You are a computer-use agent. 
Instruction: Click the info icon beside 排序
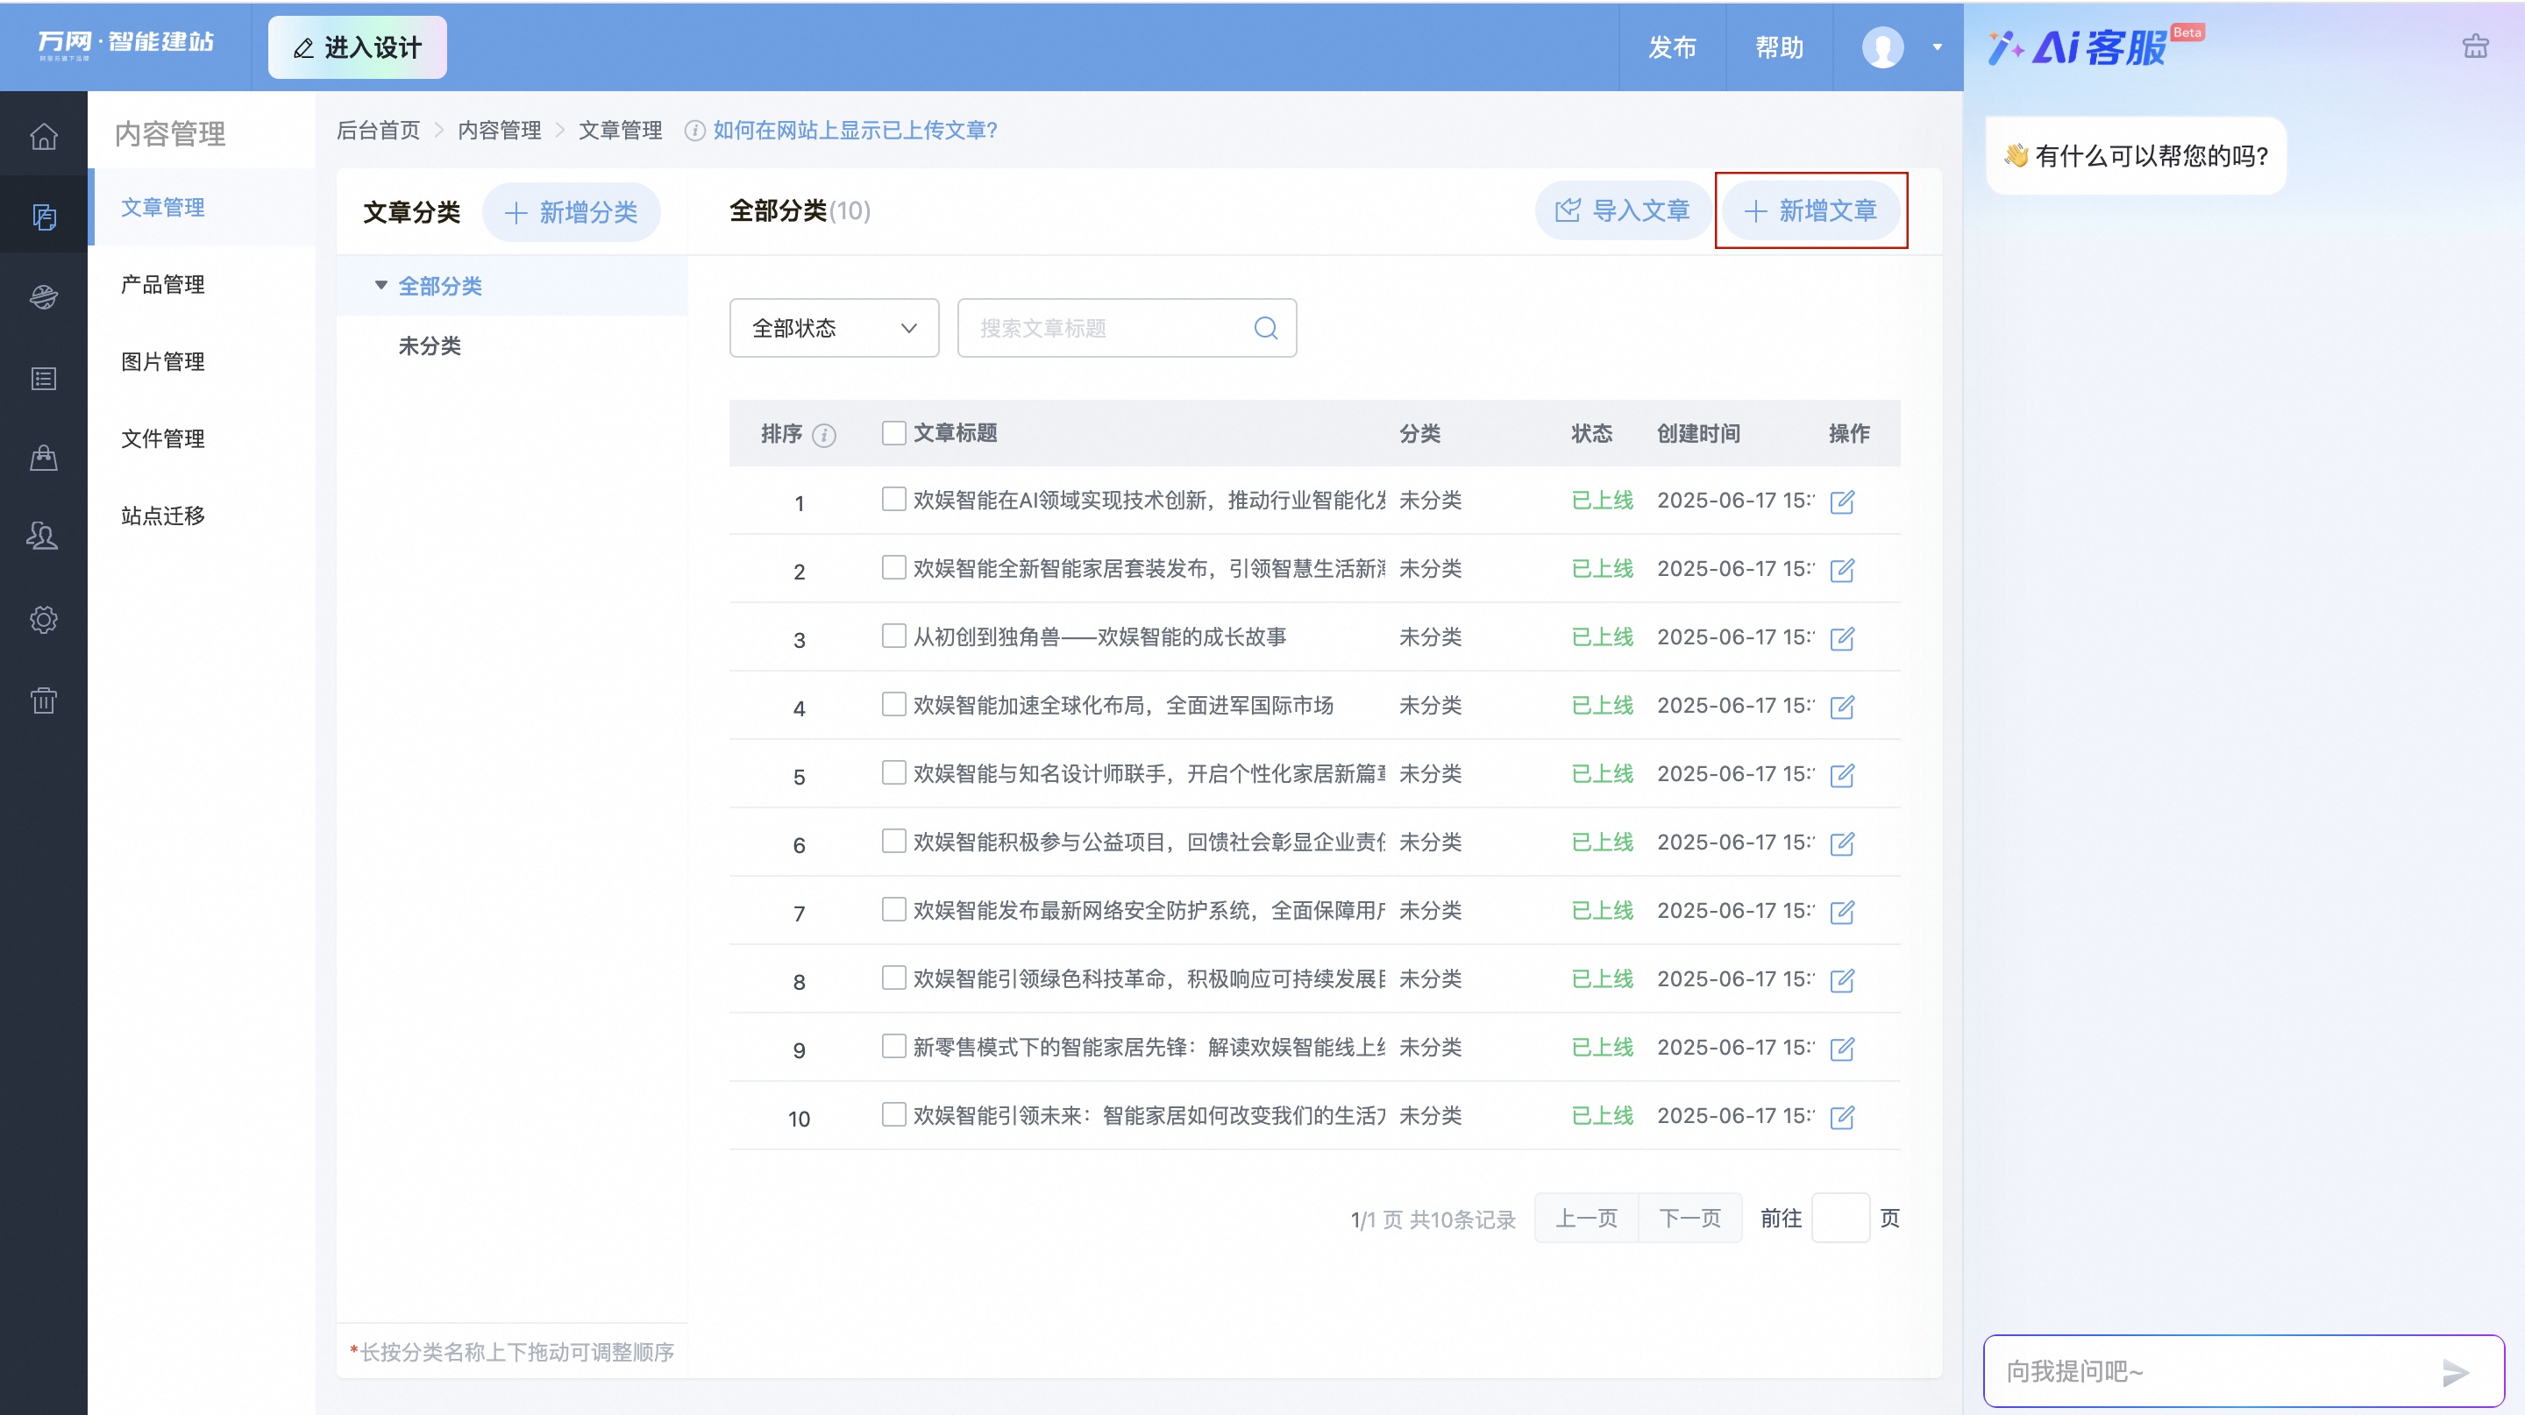(824, 435)
